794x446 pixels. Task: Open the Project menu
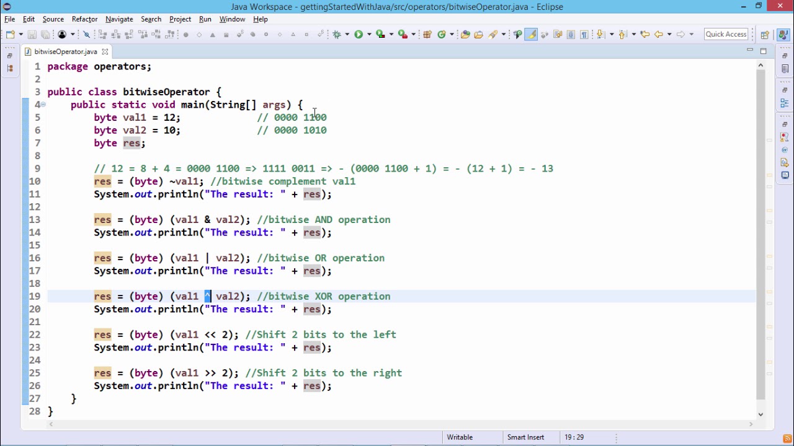coord(180,19)
